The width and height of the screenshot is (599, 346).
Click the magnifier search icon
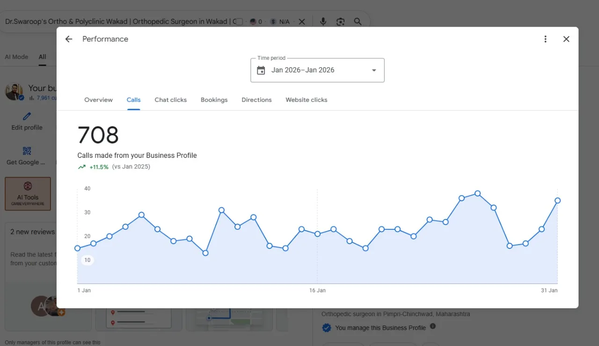pos(358,21)
